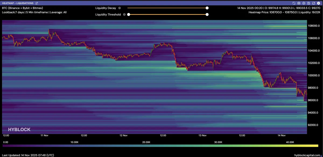Click the Liquidity Decay slider handle

(x=207, y=8)
